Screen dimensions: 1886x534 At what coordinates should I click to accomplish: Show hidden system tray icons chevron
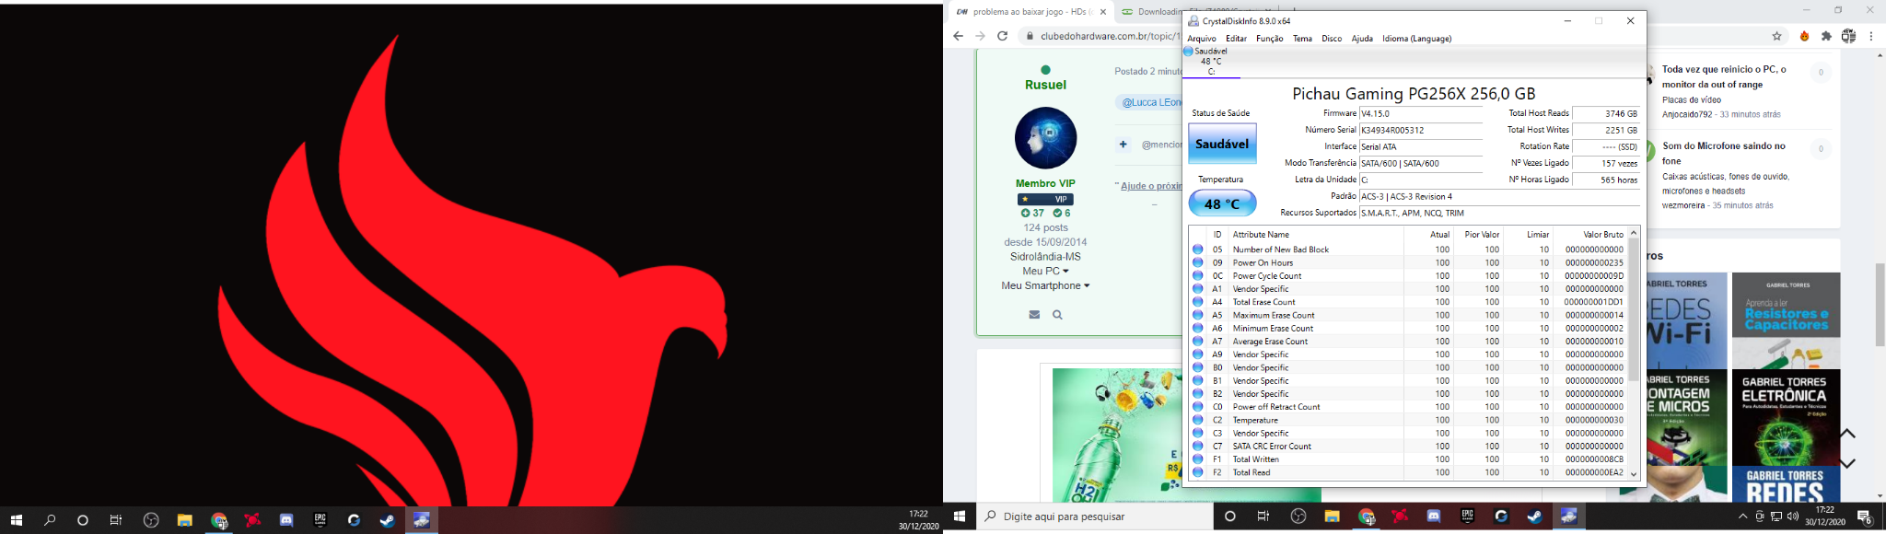point(1742,517)
